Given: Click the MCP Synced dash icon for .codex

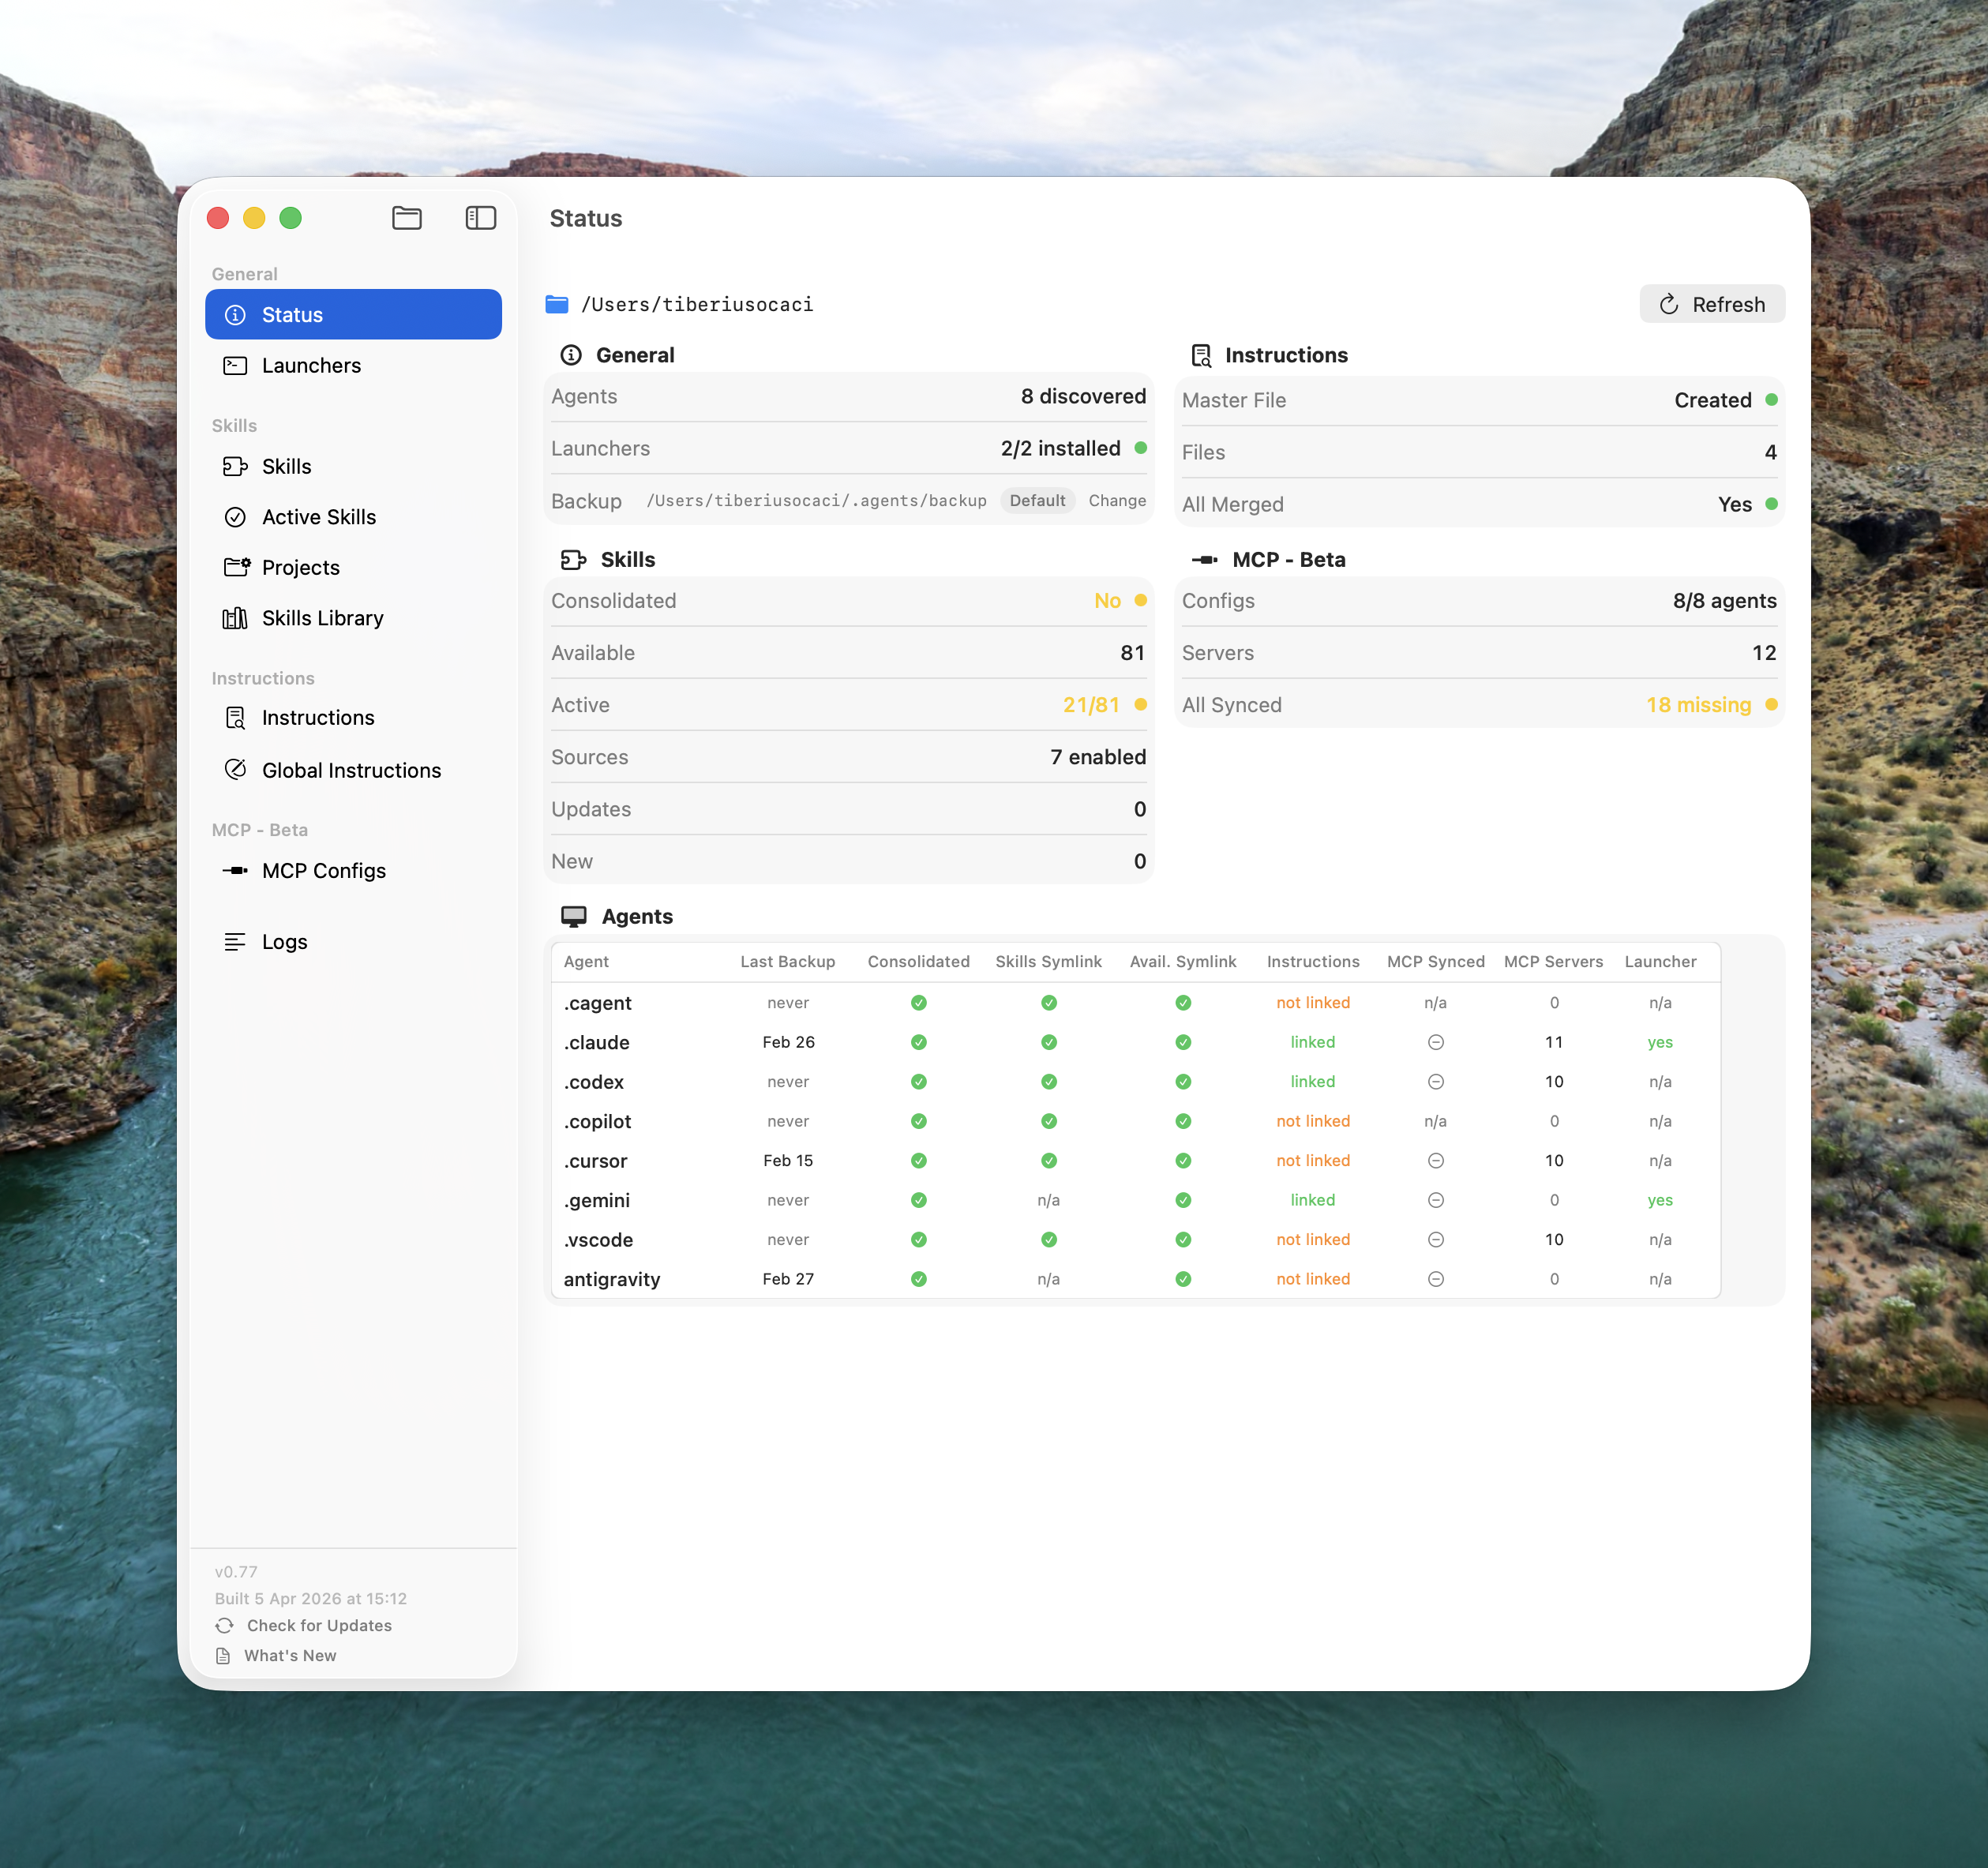Looking at the screenshot, I should (1435, 1081).
